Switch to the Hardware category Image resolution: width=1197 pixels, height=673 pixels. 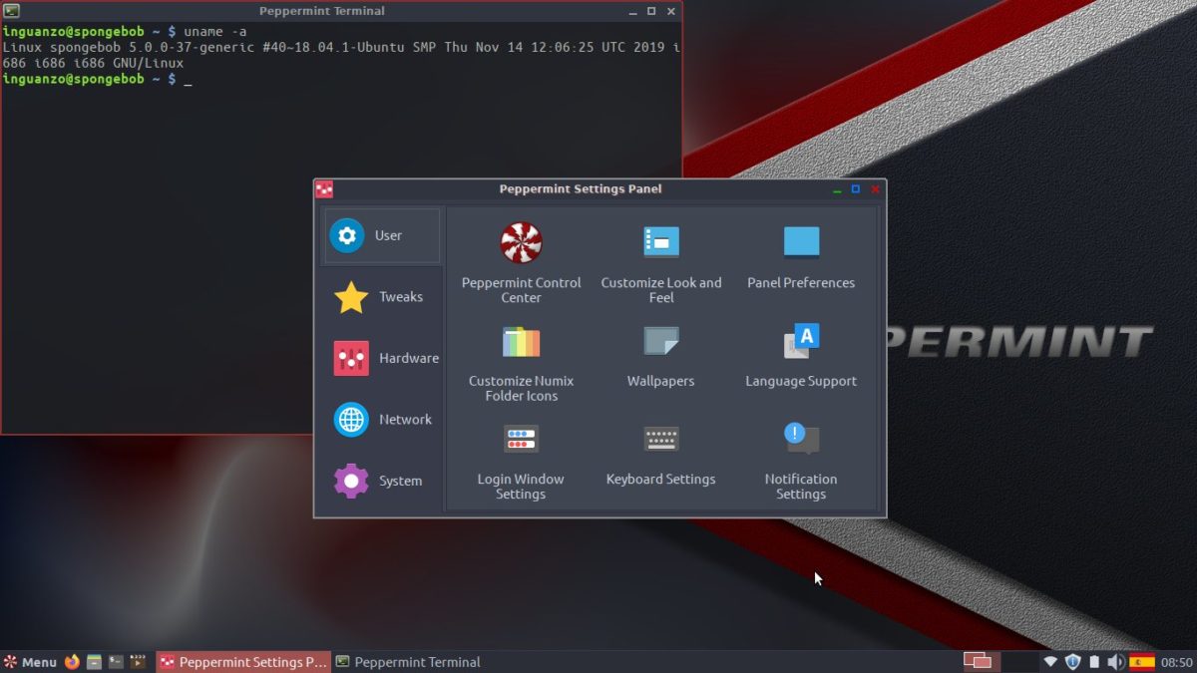[383, 358]
